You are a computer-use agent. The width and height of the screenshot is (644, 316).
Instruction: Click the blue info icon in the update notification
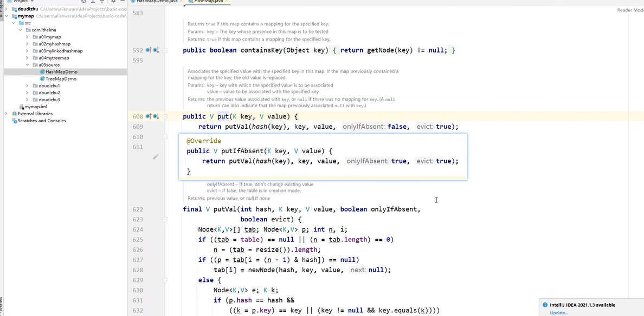pyautogui.click(x=545, y=305)
